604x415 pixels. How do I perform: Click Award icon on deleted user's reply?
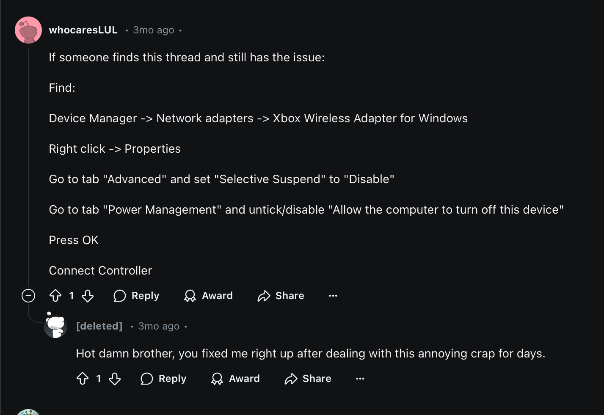tap(217, 379)
